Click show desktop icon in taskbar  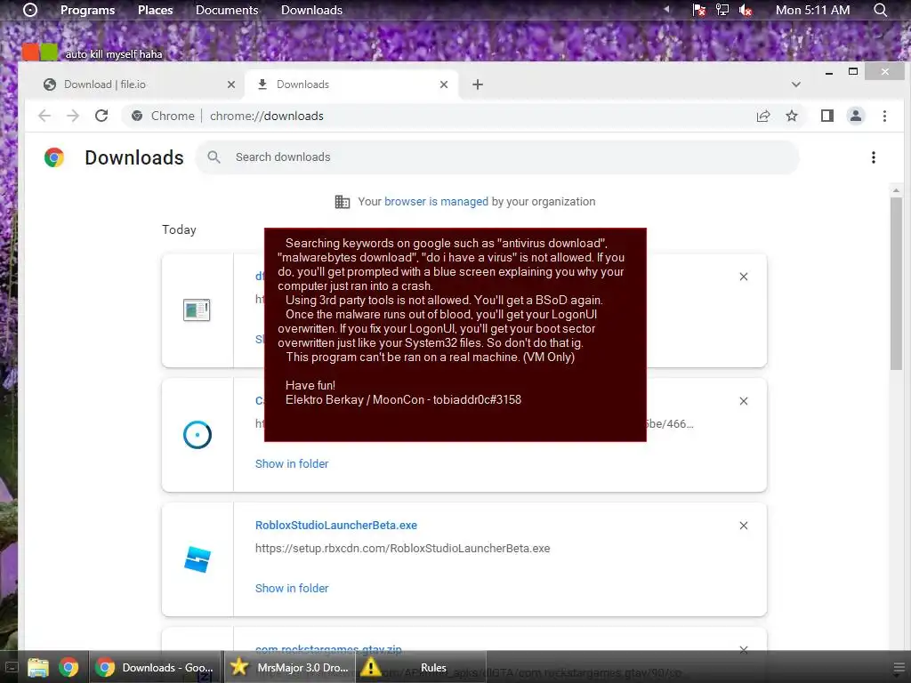coord(11,667)
